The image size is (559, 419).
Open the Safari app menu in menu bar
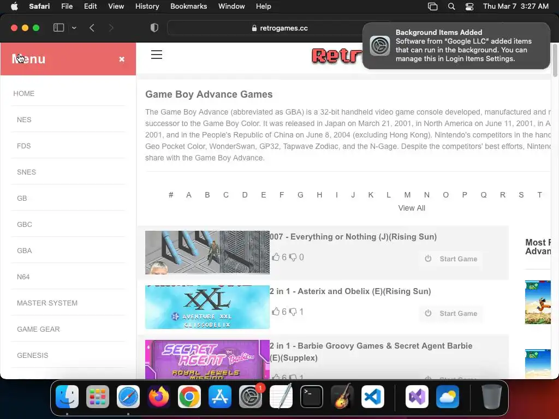(39, 6)
